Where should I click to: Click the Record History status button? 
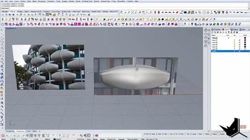132,139
